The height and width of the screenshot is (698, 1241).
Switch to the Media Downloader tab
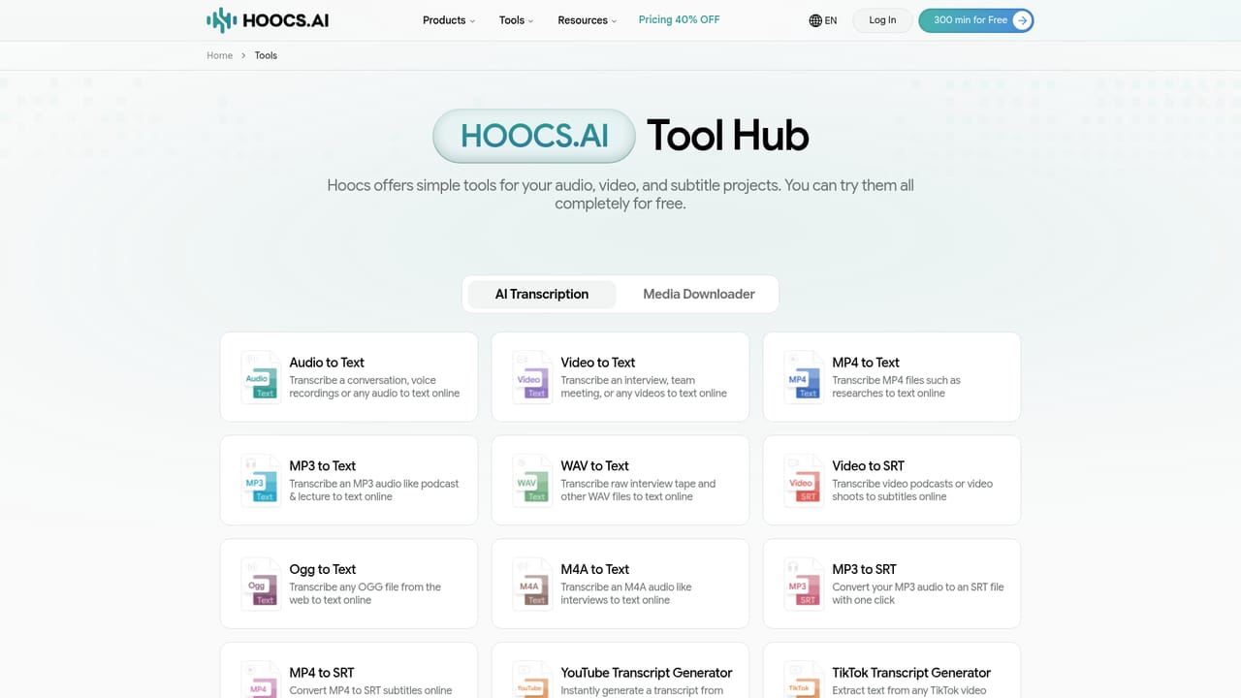[699, 294]
